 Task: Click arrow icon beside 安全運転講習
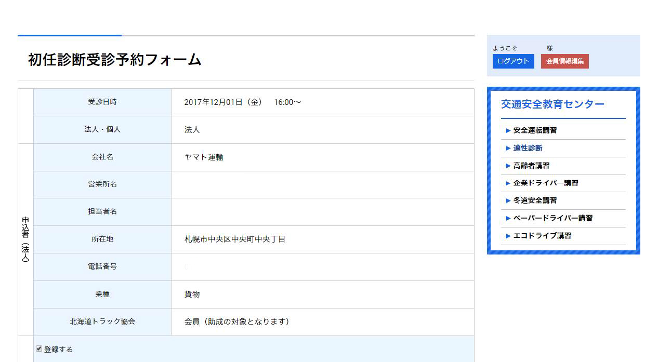(x=508, y=131)
